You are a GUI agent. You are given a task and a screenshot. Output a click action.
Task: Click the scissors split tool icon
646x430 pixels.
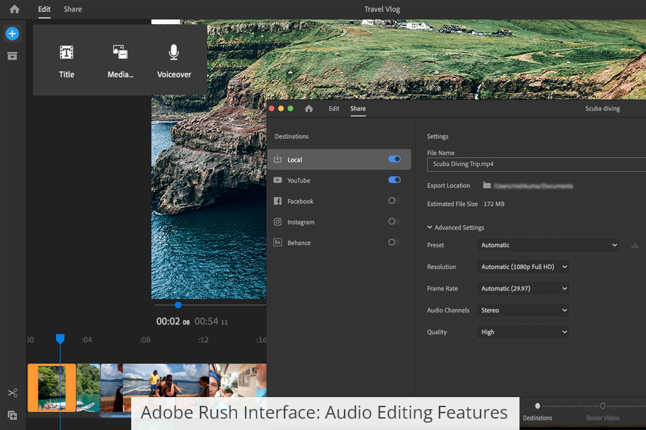(12, 393)
